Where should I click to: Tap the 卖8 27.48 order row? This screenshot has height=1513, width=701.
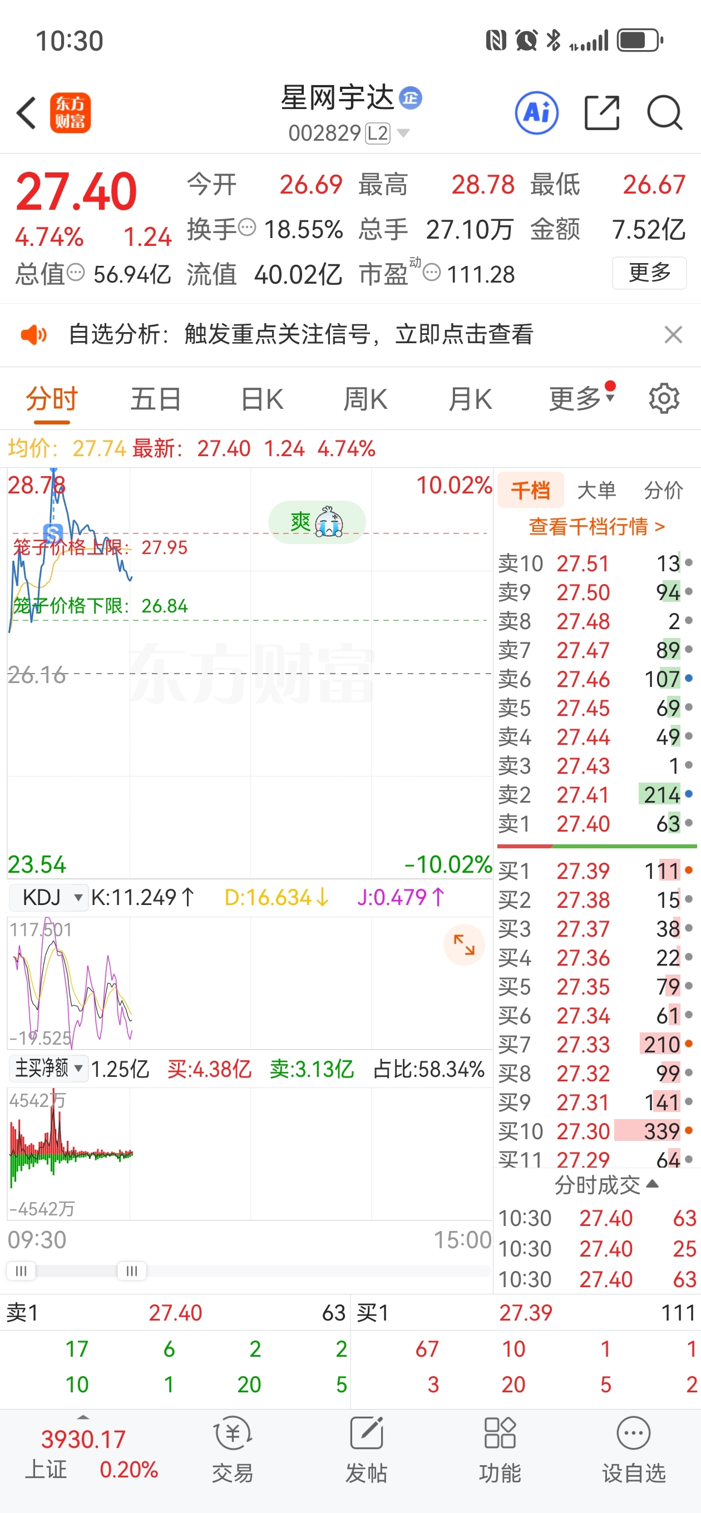tap(596, 621)
